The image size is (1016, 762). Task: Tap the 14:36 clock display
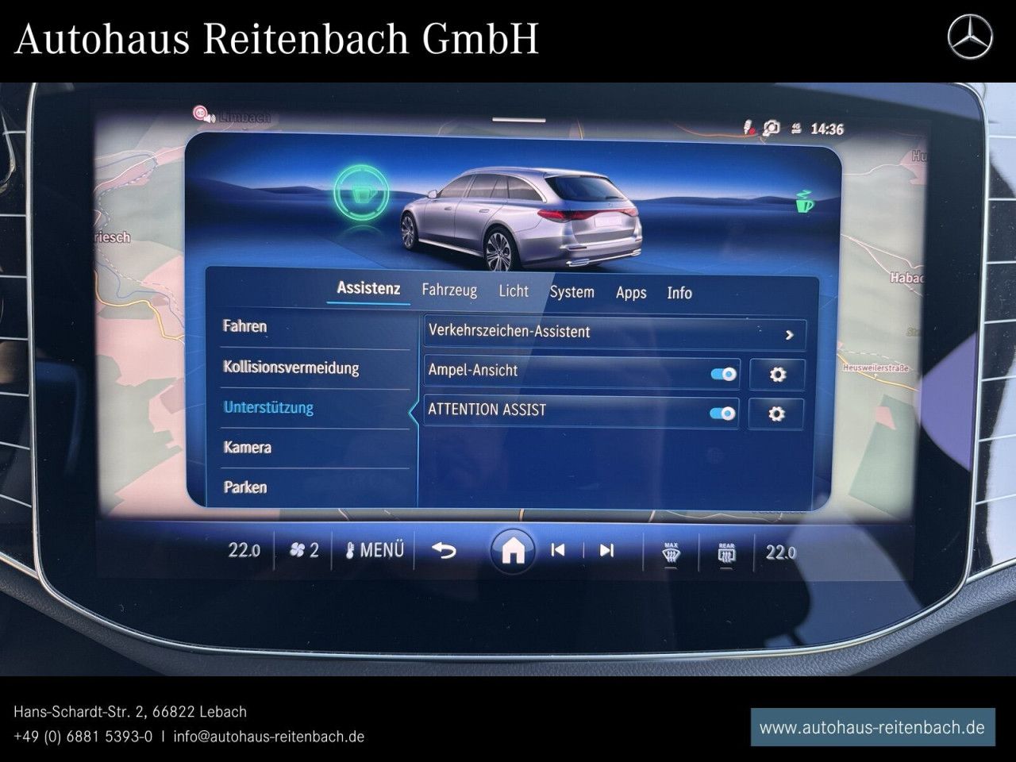tap(827, 129)
